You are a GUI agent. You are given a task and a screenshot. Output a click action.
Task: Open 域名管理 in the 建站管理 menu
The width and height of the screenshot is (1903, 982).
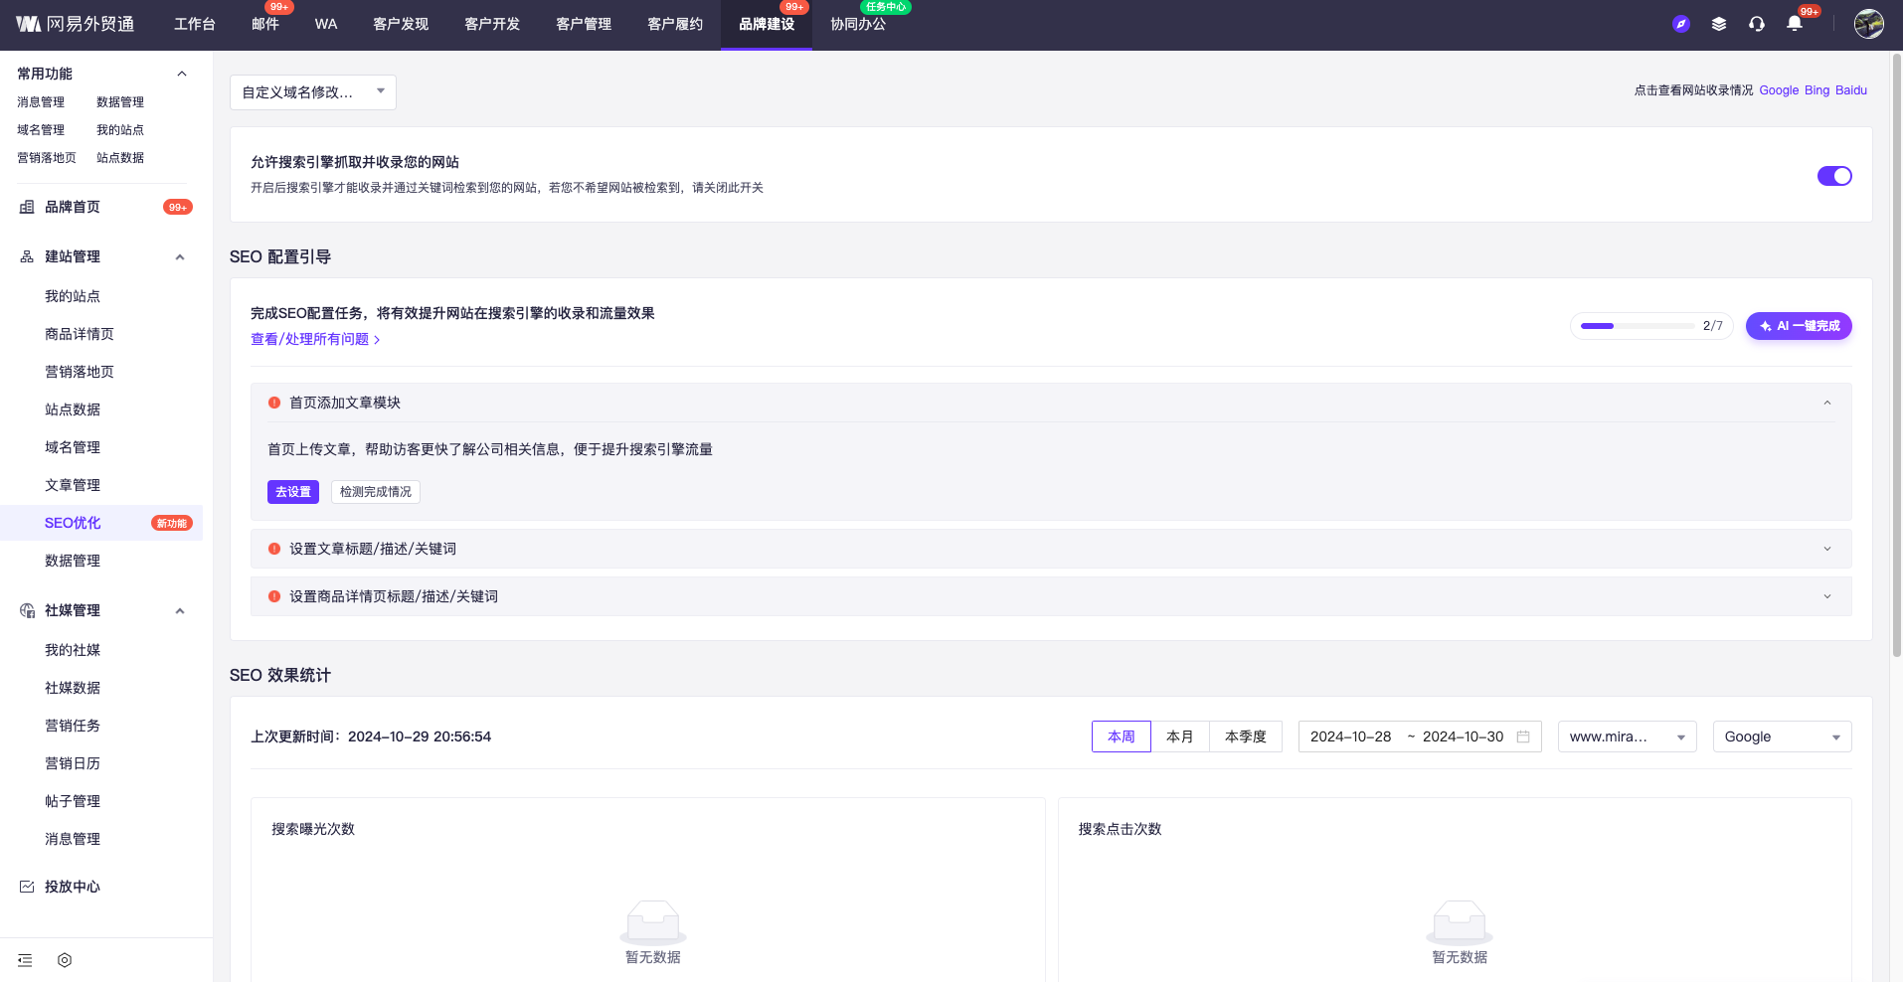[x=73, y=447]
